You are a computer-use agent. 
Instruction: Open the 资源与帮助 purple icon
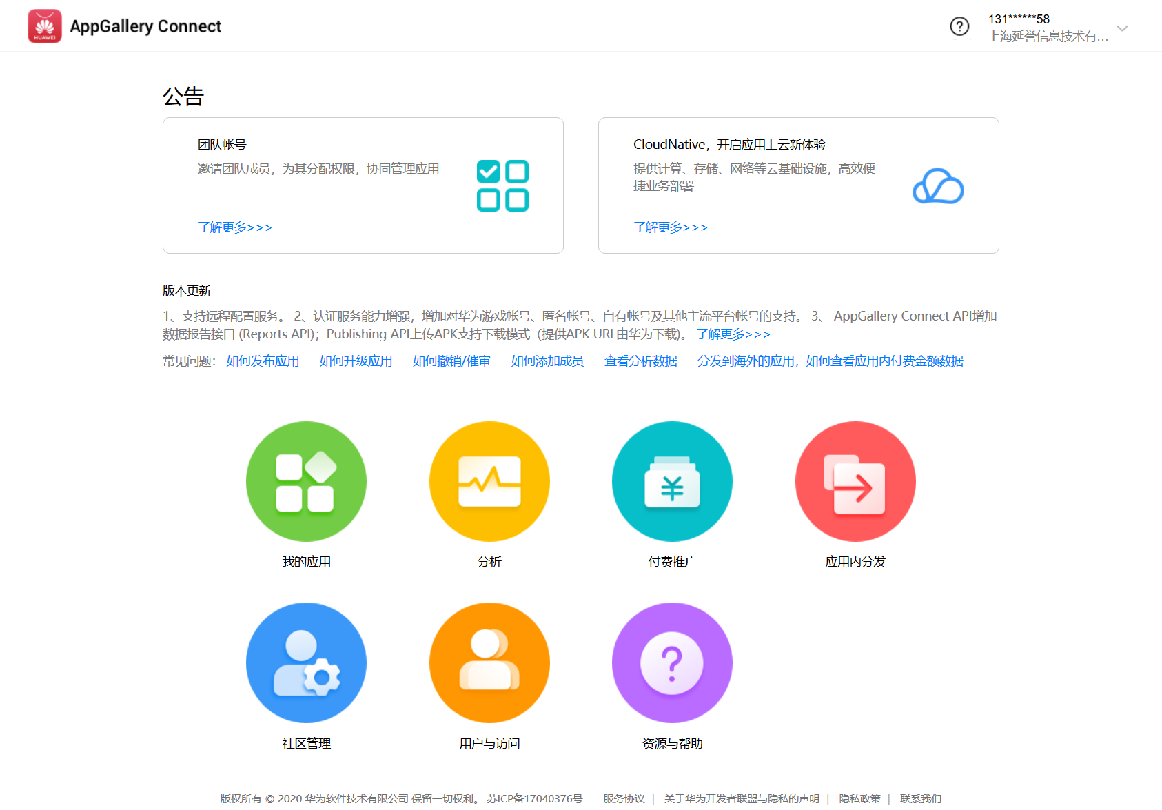672,663
